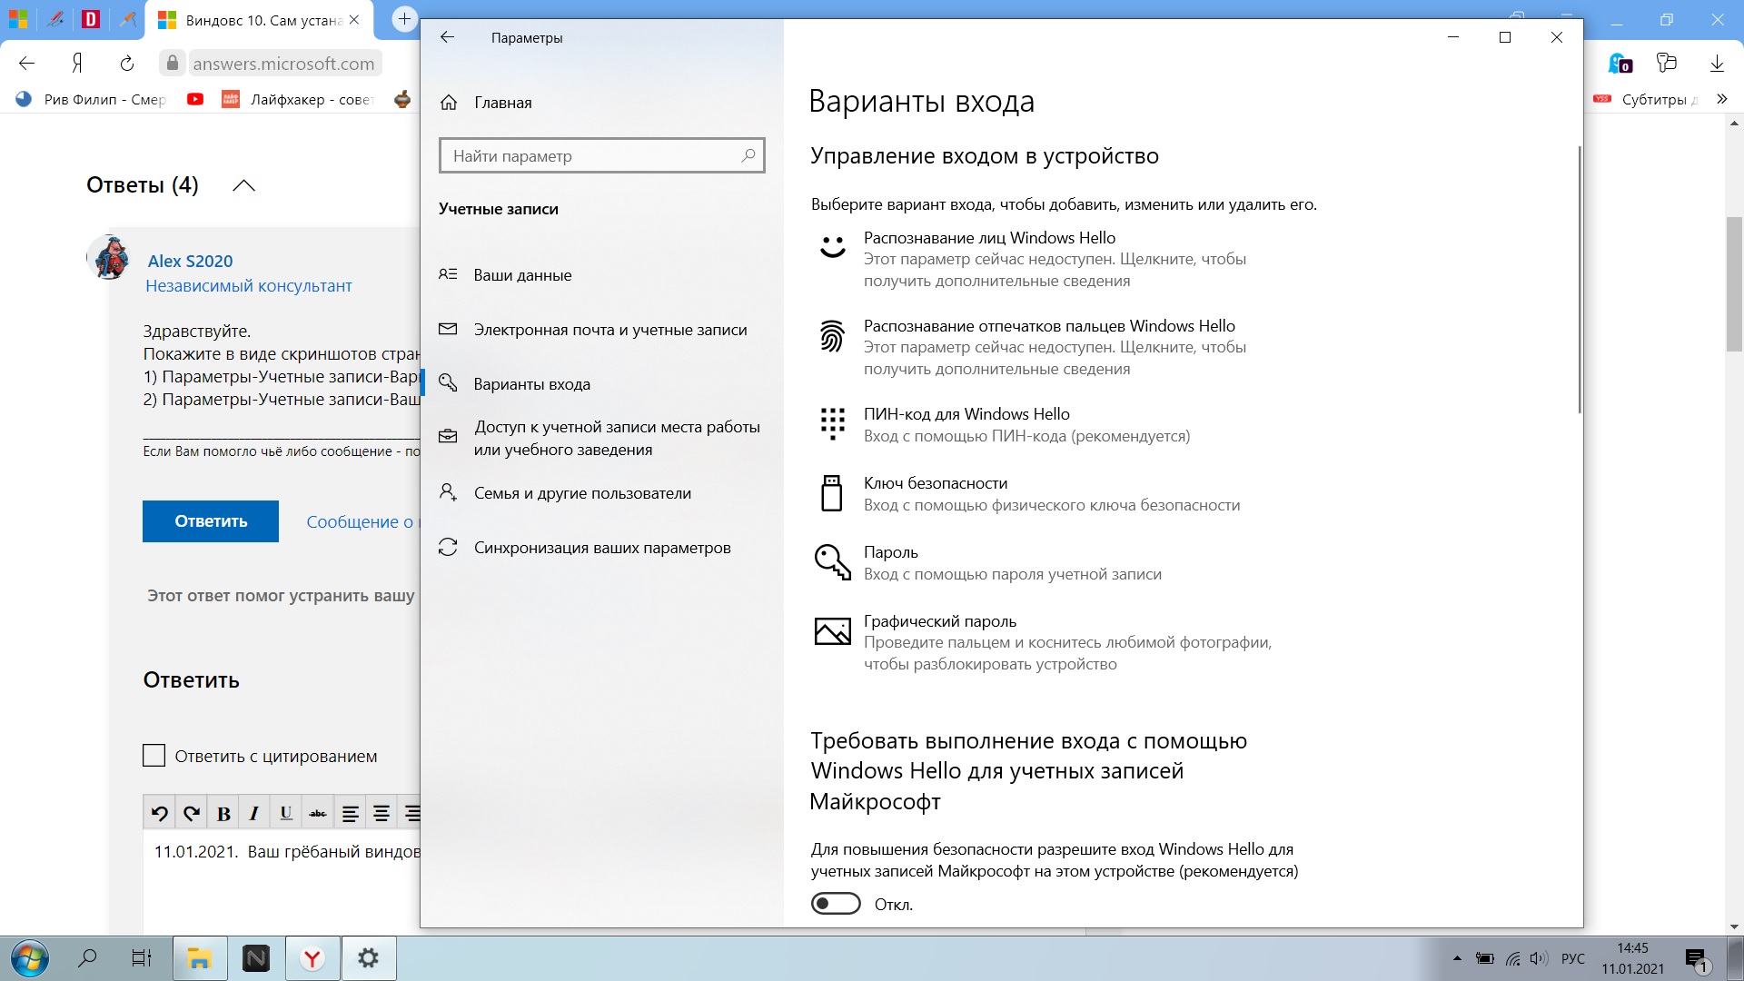The height and width of the screenshot is (981, 1744).
Task: Click the reply text area
Action: (x=282, y=881)
